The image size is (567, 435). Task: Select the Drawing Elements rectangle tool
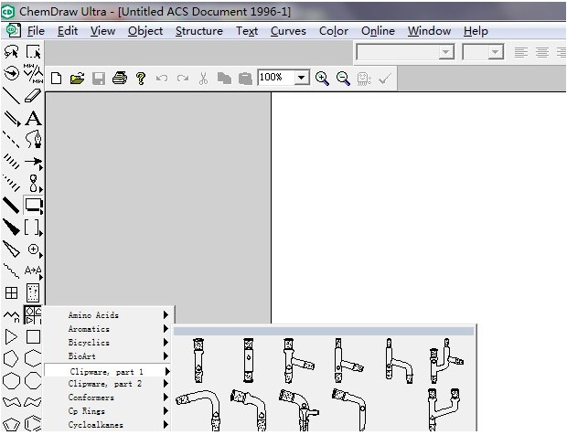tap(33, 206)
